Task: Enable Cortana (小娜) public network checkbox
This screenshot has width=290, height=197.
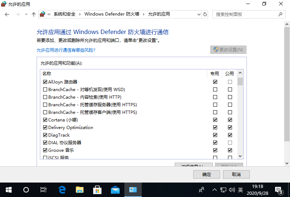Action: click(x=230, y=120)
